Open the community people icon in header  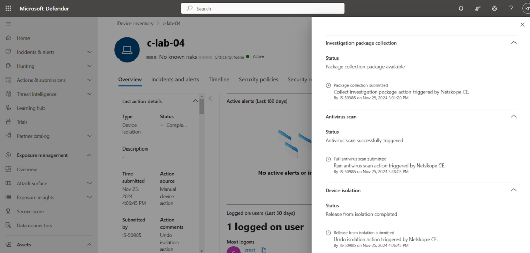click(478, 8)
